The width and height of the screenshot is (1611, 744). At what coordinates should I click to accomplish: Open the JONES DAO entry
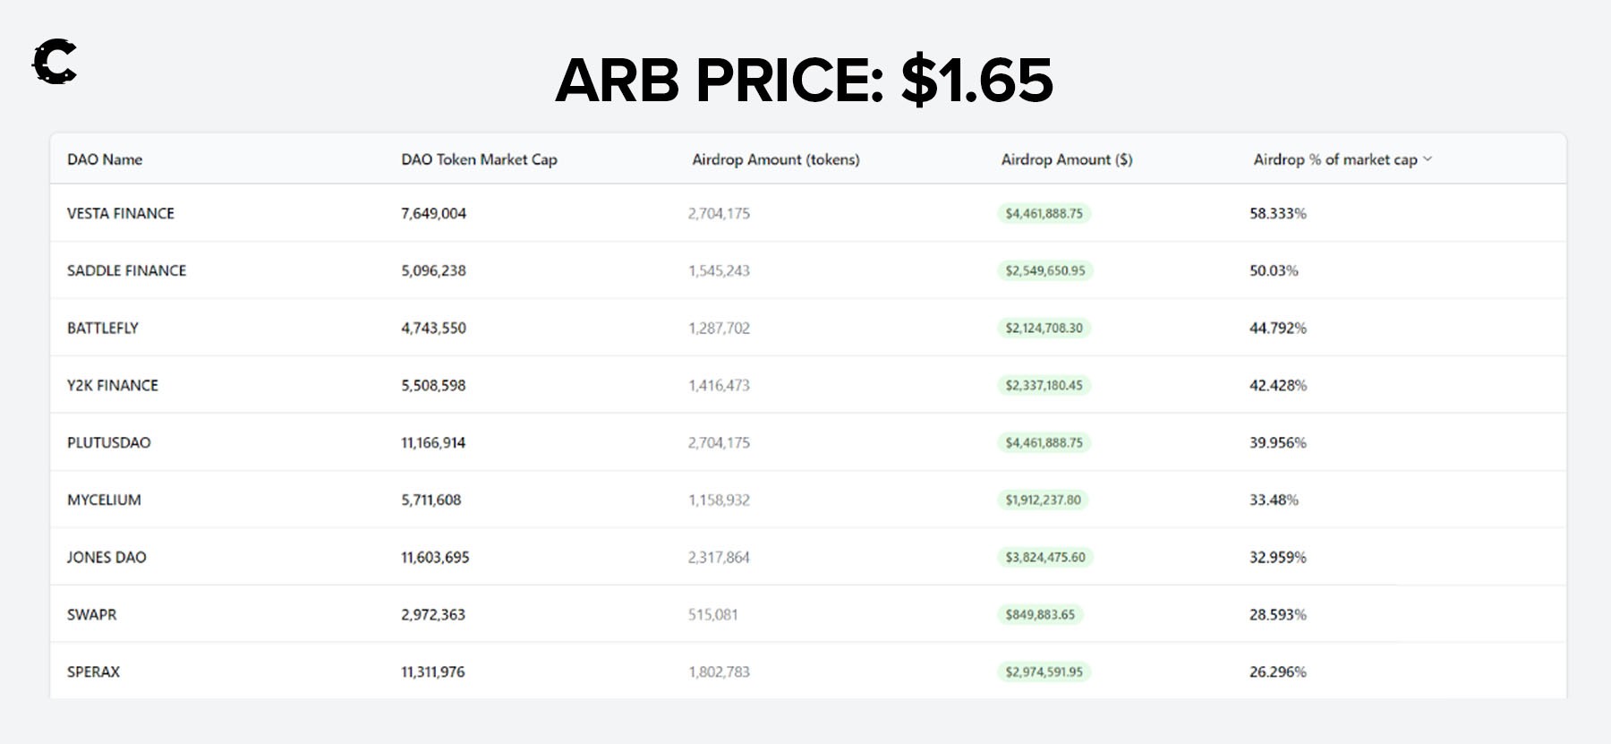pyautogui.click(x=107, y=557)
